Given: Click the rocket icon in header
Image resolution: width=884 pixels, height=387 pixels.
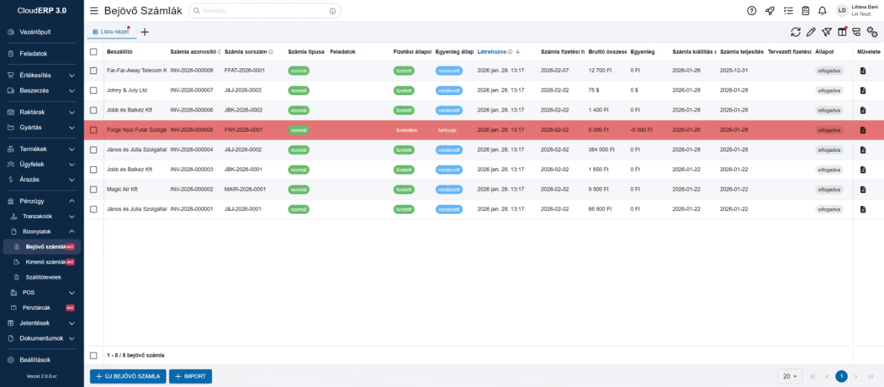Looking at the screenshot, I should (x=770, y=10).
